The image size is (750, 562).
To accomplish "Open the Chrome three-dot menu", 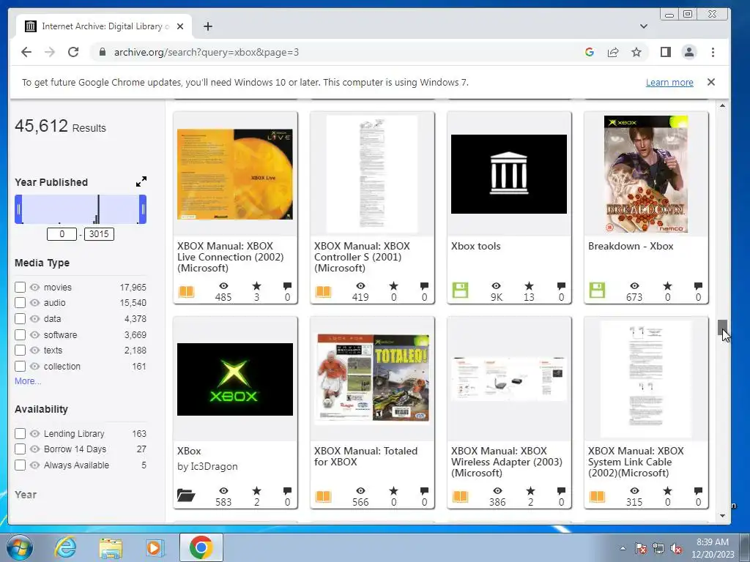I will (713, 52).
